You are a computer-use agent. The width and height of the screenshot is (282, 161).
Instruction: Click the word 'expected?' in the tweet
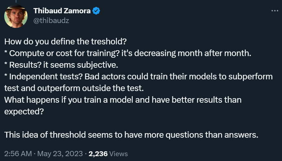pyautogui.click(x=24, y=111)
